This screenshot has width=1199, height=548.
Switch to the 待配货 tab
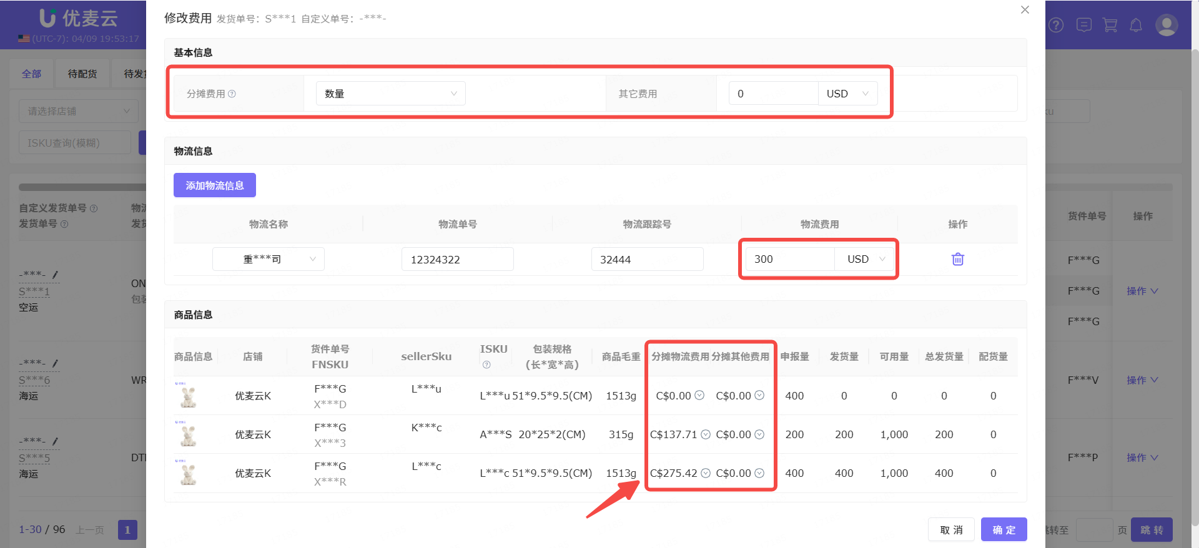tap(82, 74)
